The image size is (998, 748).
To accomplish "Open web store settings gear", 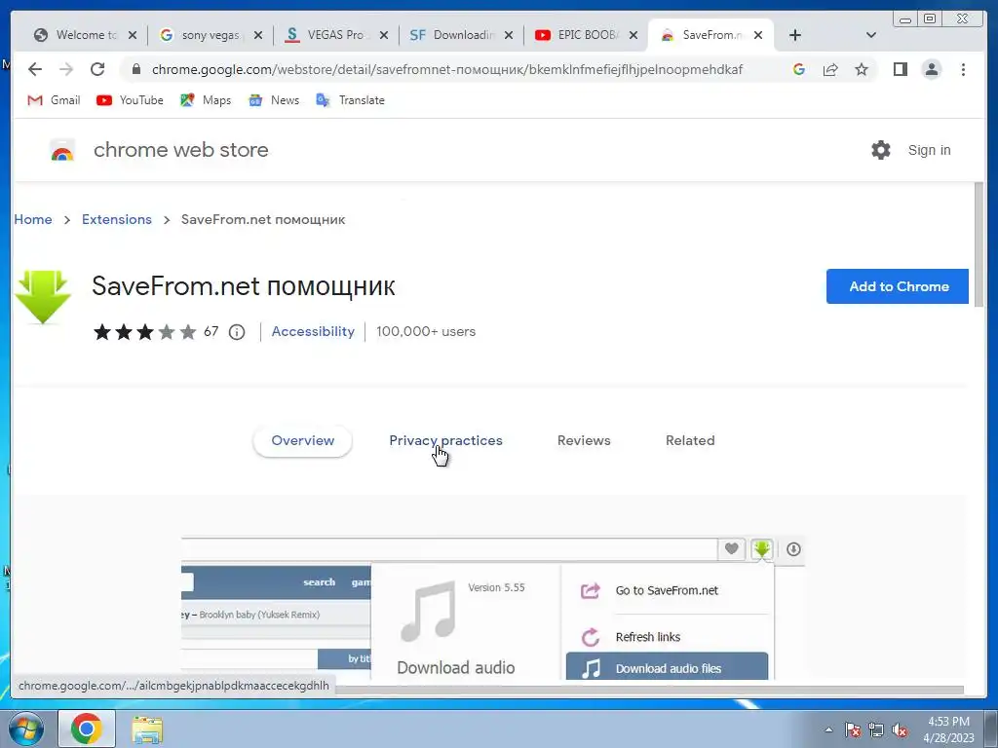I will [881, 150].
